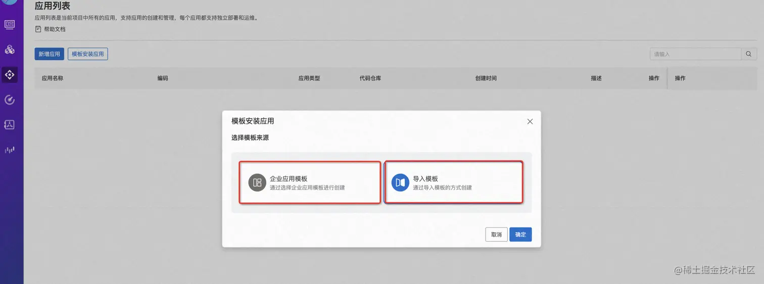Click the 应用类型 column header

(x=309, y=78)
